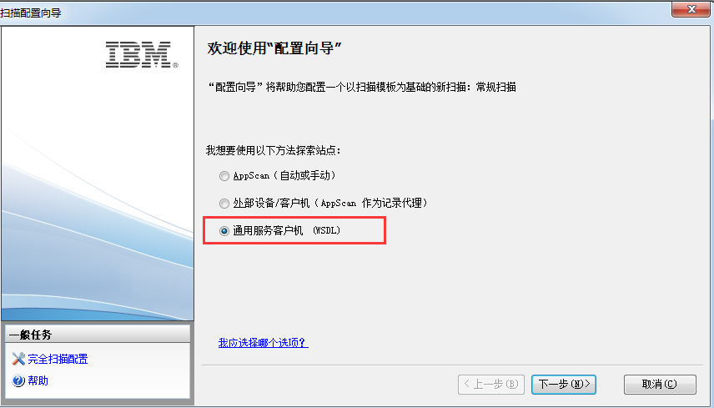The height and width of the screenshot is (408, 714).
Task: Open the 我应选择哪个选项? help link
Action: (x=264, y=343)
